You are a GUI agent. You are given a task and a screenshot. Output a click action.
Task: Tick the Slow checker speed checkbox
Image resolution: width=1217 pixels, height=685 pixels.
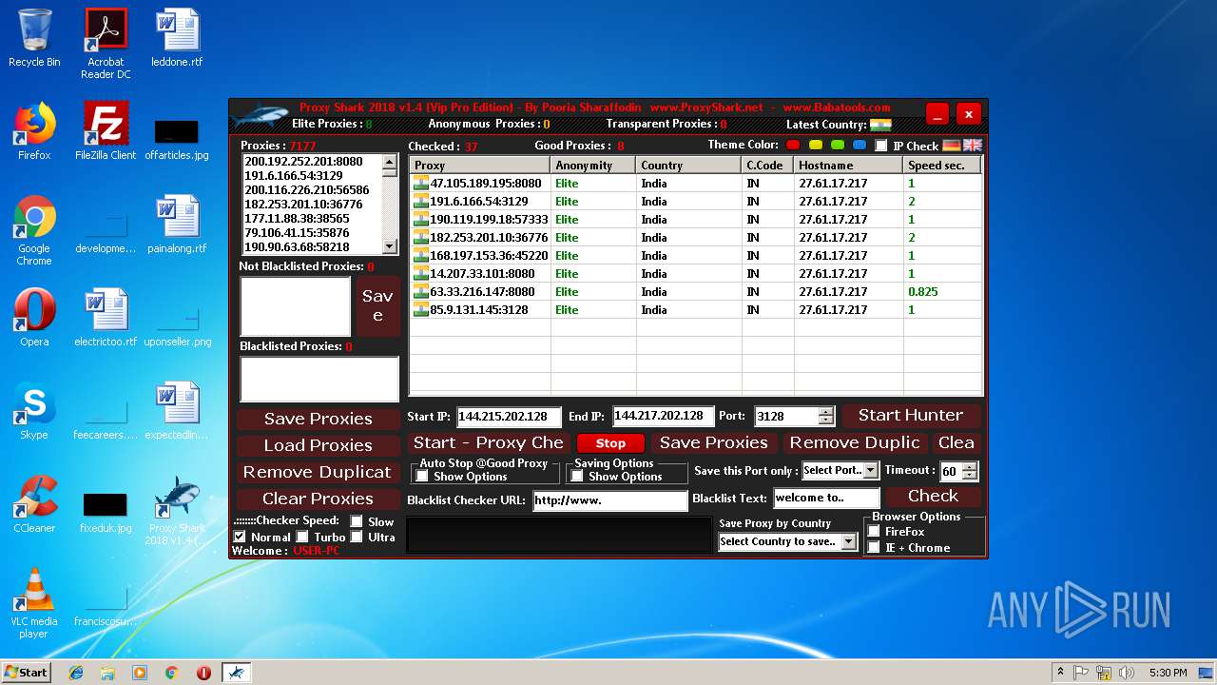click(357, 521)
